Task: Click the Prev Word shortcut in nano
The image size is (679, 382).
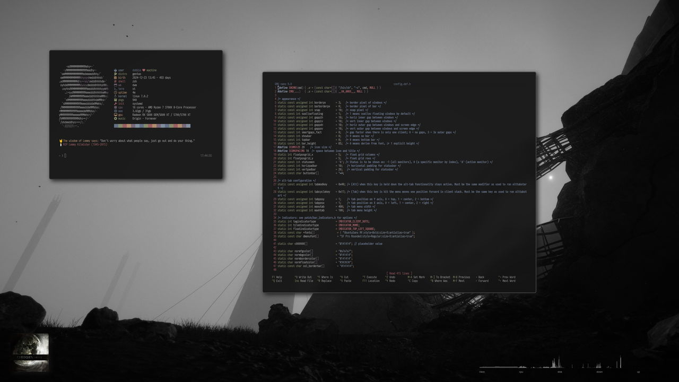Action: [507, 277]
